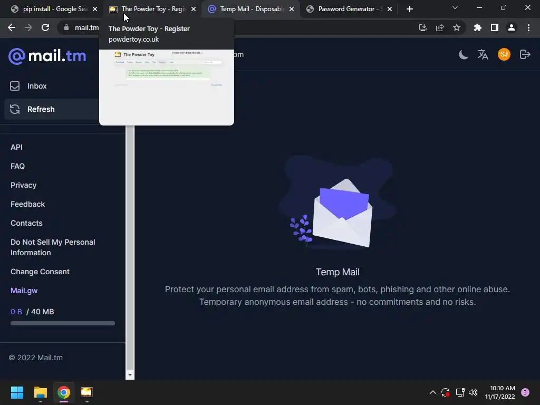The image size is (540, 405).
Task: Open the tab search dropdown chevron
Action: (x=455, y=7)
